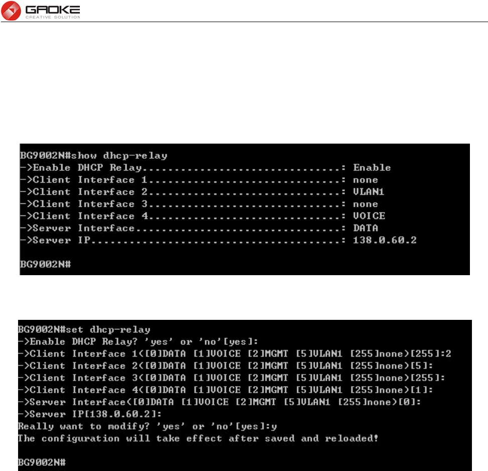Viewport: 488px width, 471px height.
Task: Click the final BG9002N# prompt at bottom
Action: tap(42, 462)
